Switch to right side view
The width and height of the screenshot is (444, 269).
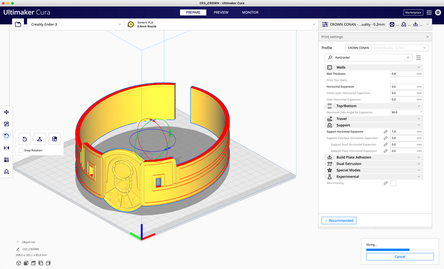(48, 263)
